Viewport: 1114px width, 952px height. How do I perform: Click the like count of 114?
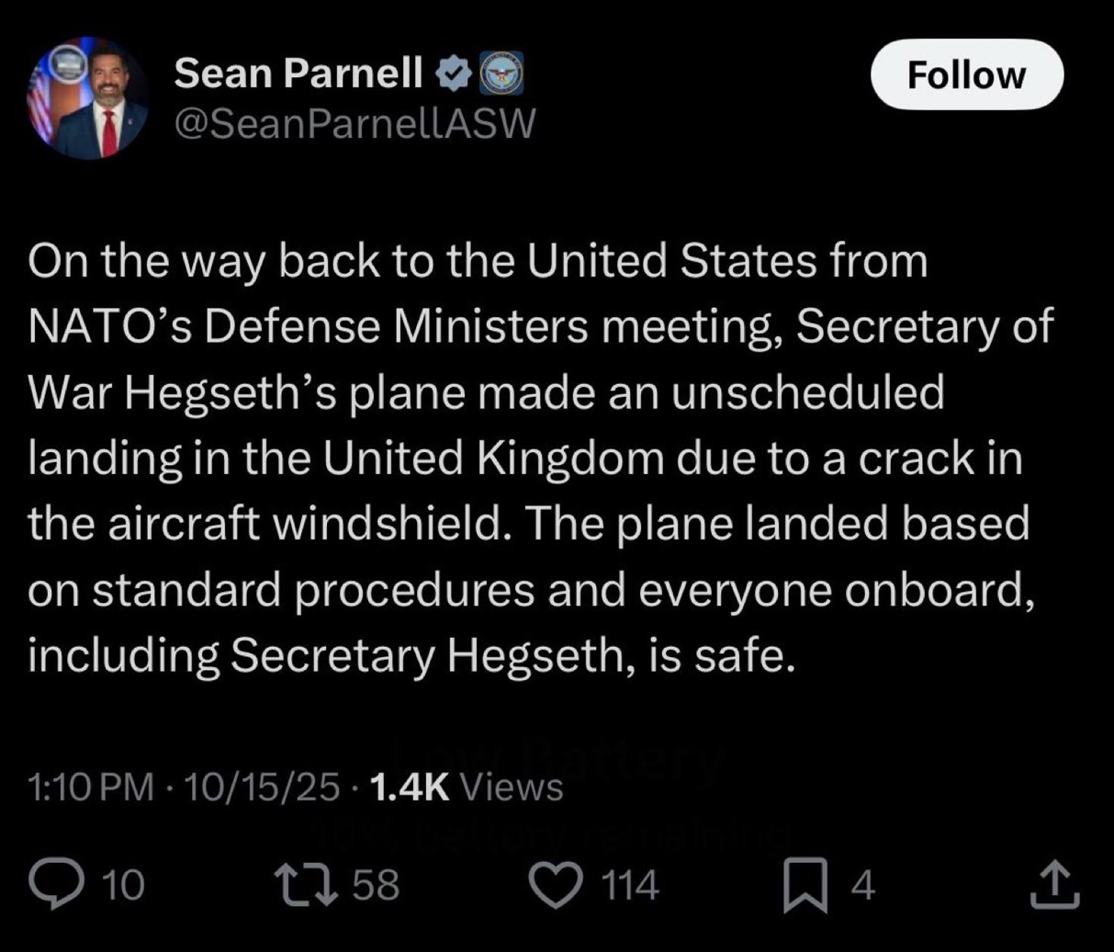click(x=629, y=885)
